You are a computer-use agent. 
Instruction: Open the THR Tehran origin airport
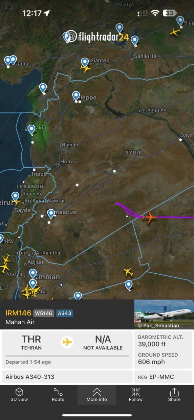pyautogui.click(x=32, y=342)
